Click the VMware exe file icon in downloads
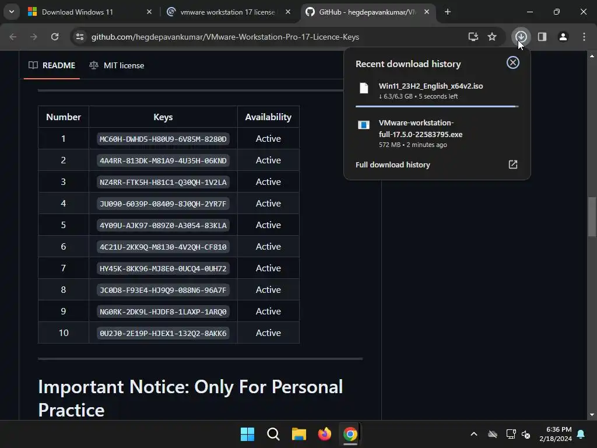597x448 pixels. (364, 125)
